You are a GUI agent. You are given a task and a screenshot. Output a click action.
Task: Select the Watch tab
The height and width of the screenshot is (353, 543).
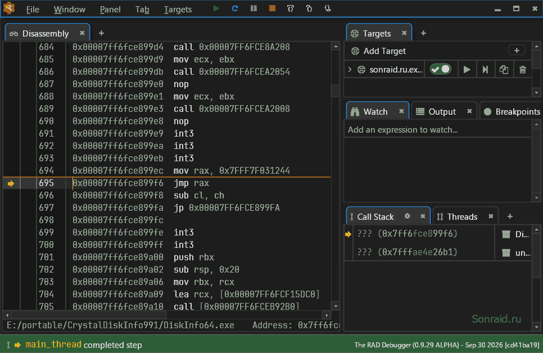click(378, 111)
